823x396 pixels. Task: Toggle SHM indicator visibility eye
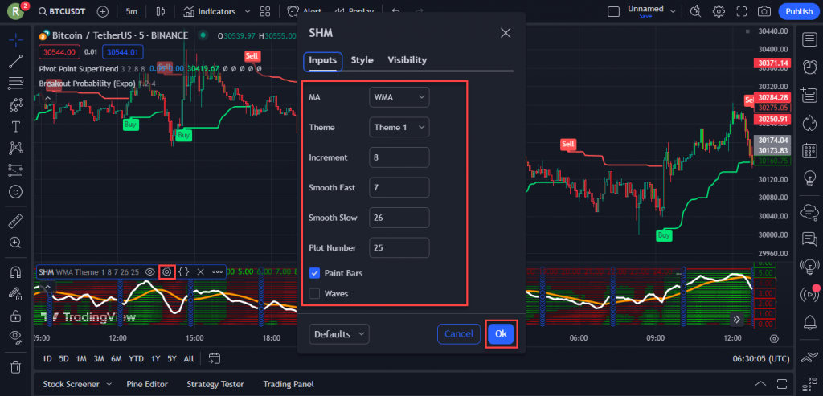pos(150,271)
